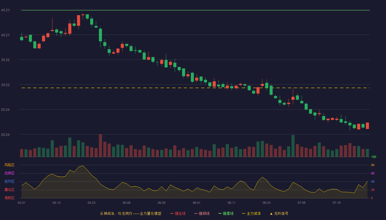Click the 04-13 date label
The width and height of the screenshot is (386, 220).
point(57,203)
